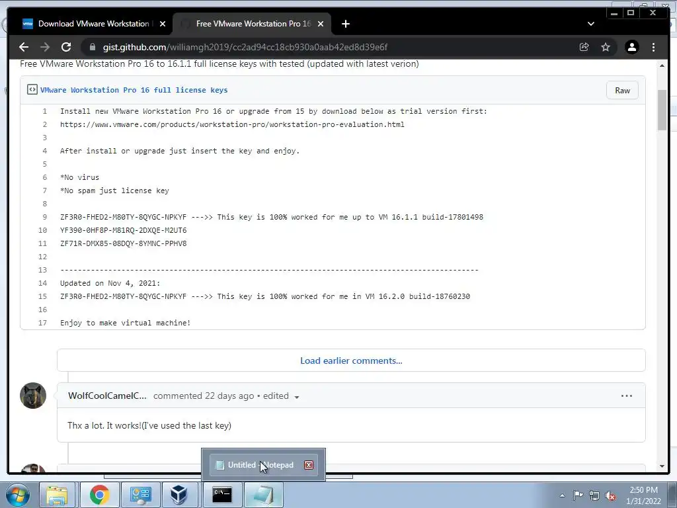
Task: Expand the edited history dropdown arrow
Action: click(297, 397)
